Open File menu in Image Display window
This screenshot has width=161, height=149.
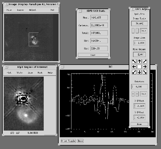(x=9, y=10)
